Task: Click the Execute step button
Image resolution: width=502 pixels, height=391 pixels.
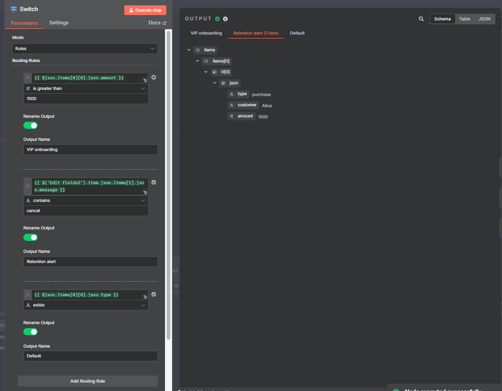Action: coord(145,10)
